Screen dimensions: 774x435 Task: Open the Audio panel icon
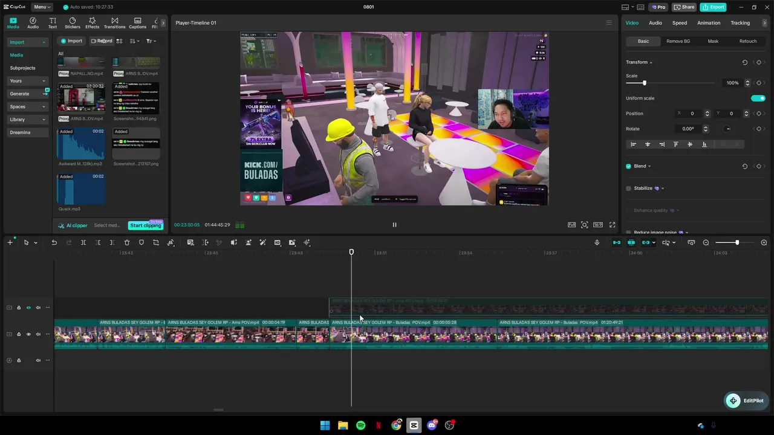pyautogui.click(x=33, y=23)
